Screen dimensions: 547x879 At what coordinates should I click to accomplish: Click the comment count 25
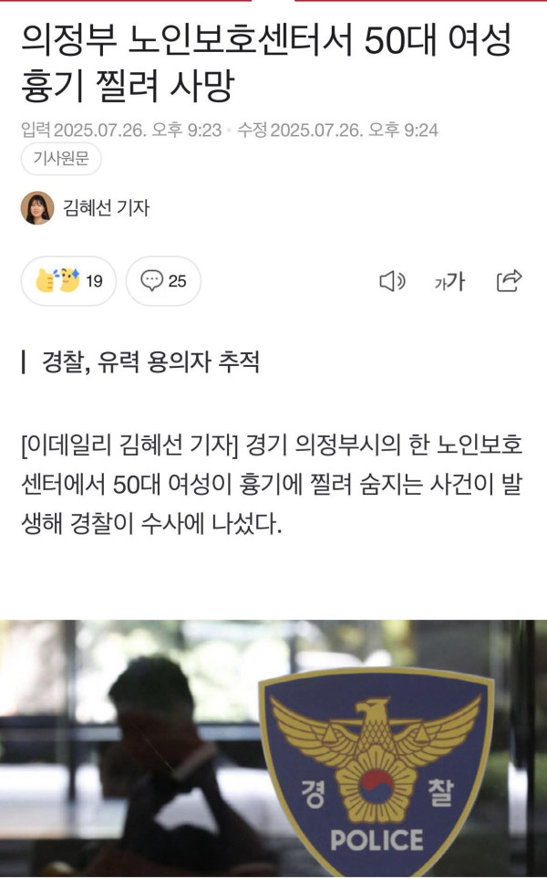pos(178,281)
